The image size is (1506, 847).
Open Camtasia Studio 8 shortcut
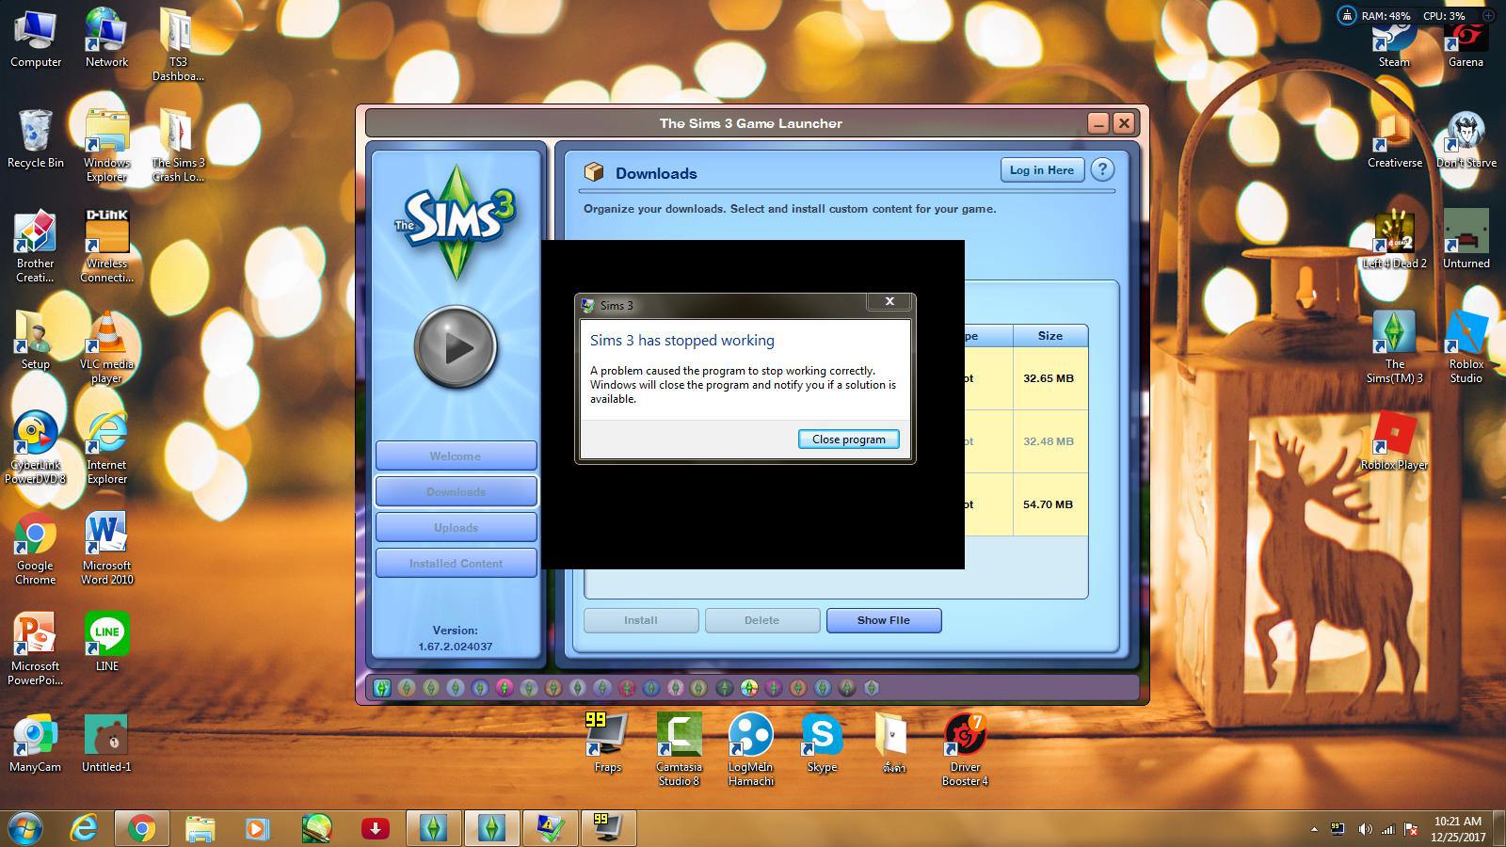tap(679, 750)
